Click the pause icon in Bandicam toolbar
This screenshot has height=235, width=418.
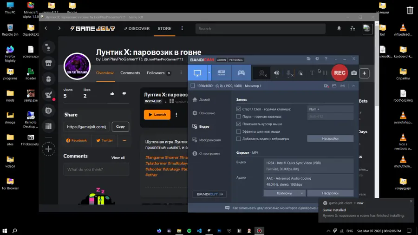tap(325, 73)
